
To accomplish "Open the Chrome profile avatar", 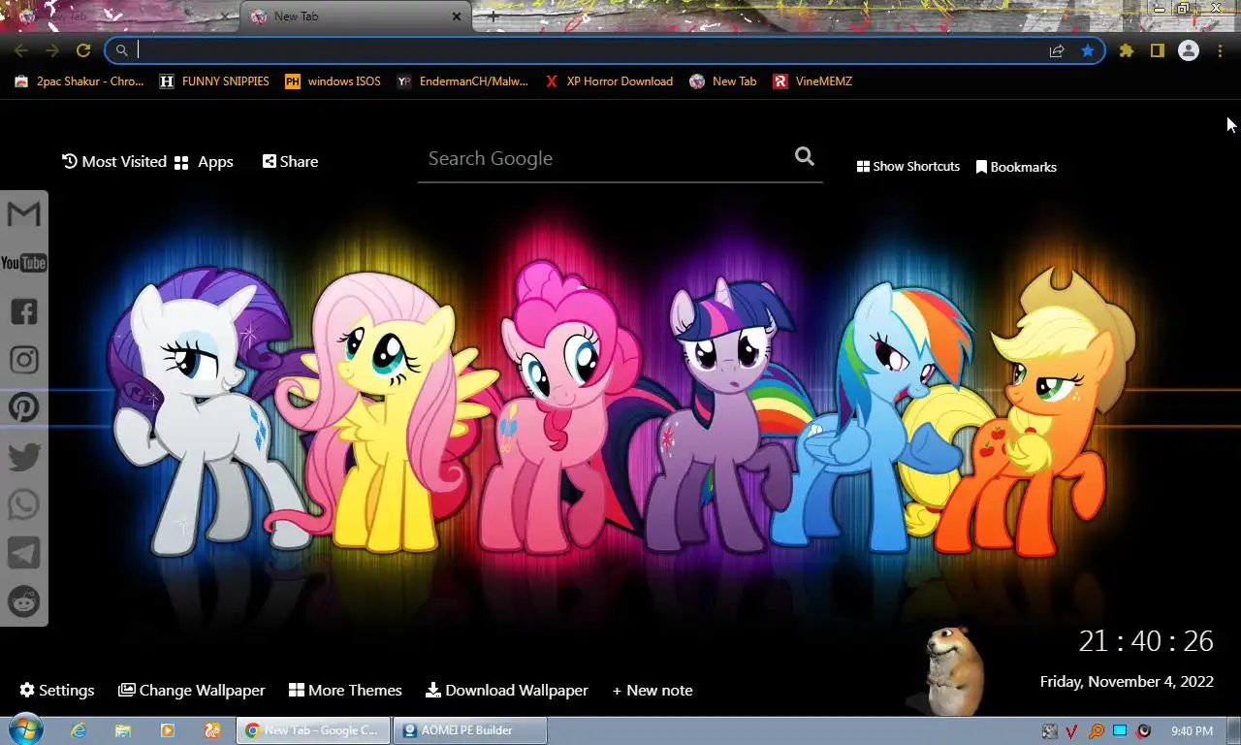I will pos(1189,50).
